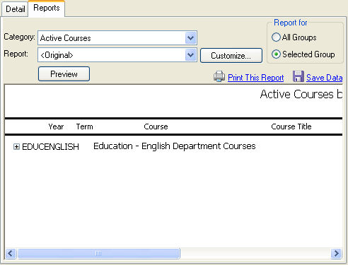Screen dimensions: 348x265
Task: Switch to the Detail tab
Action: point(15,9)
